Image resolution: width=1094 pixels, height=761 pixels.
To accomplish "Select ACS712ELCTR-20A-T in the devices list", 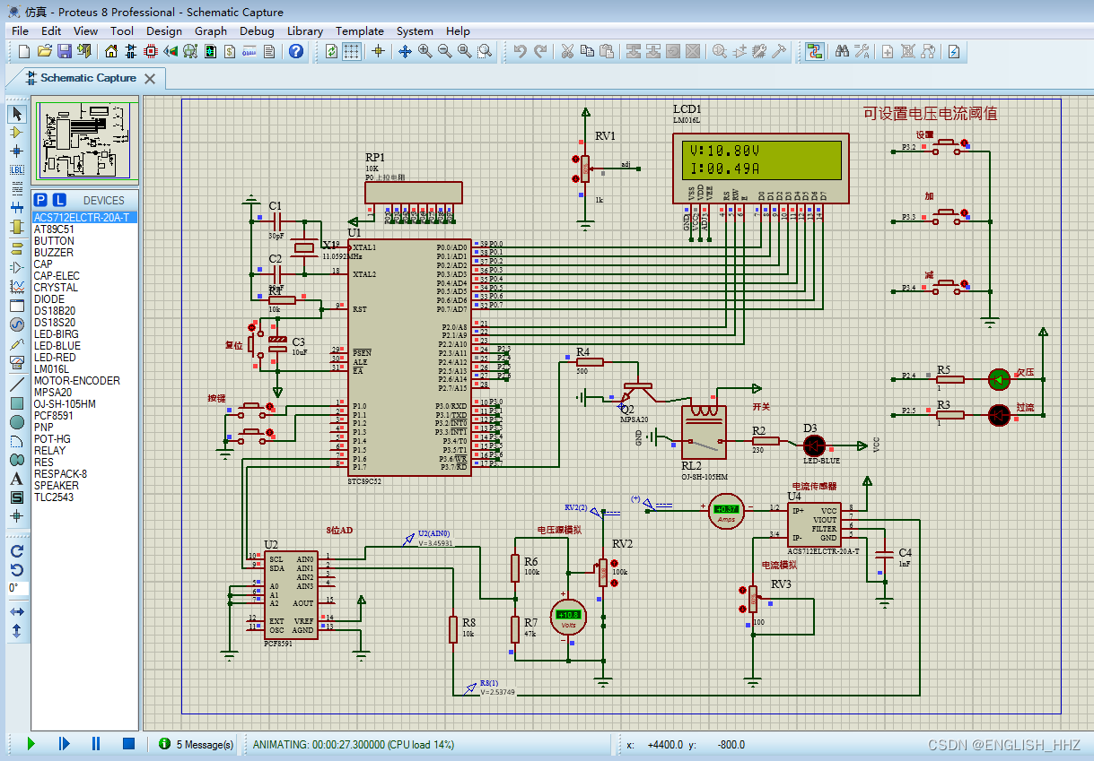I will coord(84,218).
